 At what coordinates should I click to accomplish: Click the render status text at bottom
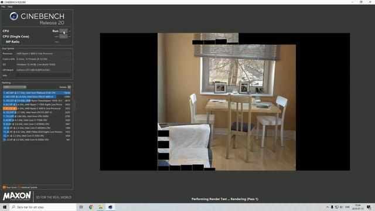[x=225, y=199]
